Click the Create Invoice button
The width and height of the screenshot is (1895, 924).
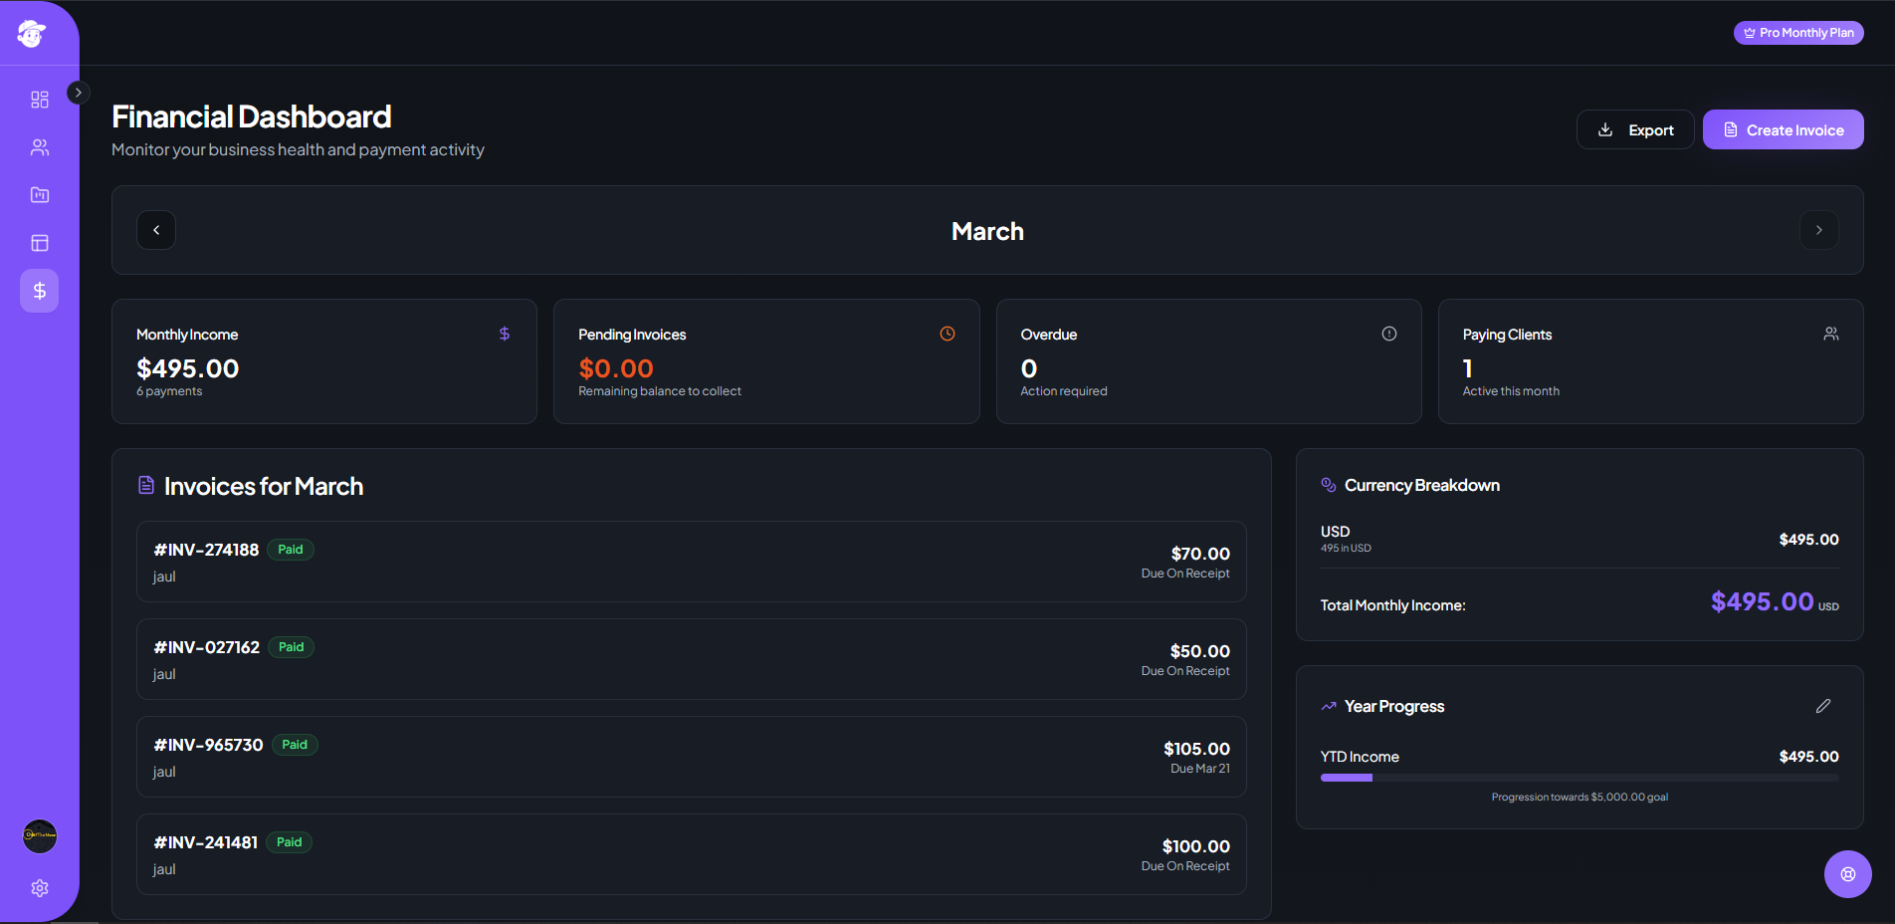tap(1784, 129)
